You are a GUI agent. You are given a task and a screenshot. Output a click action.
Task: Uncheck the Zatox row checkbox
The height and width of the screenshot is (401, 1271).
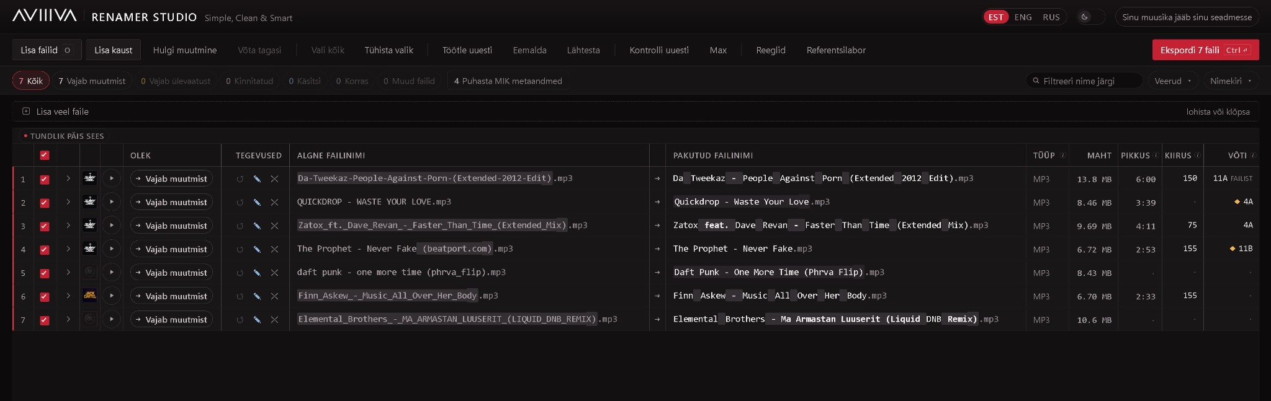pos(45,226)
